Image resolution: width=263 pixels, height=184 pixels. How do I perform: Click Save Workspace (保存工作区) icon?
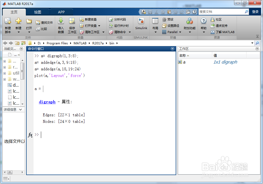72,21
